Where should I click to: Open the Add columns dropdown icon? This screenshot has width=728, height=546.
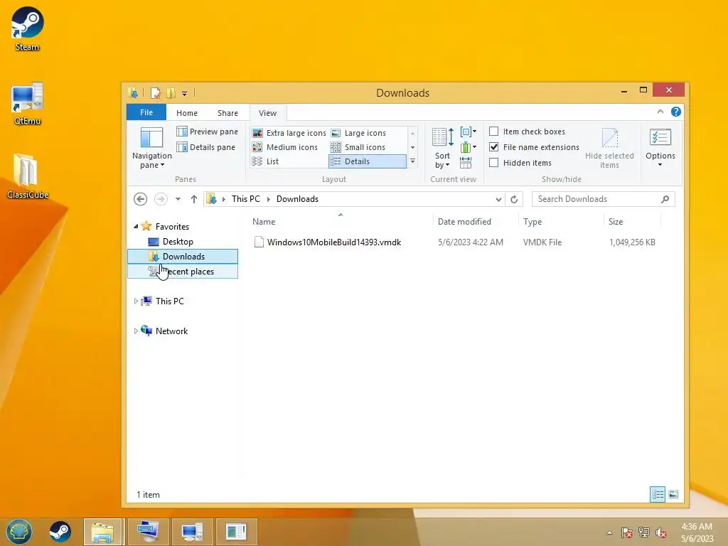pos(468,148)
